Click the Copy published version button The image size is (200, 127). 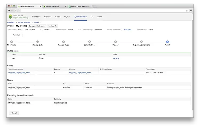[x=37, y=26]
